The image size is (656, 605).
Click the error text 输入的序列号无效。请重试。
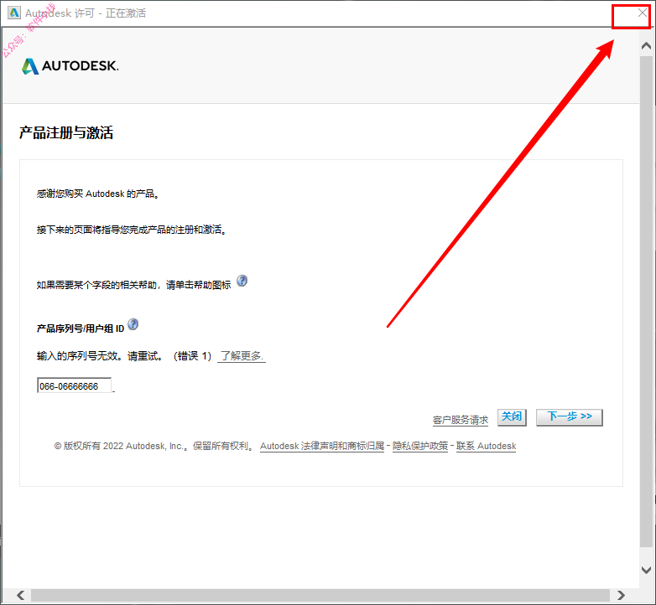[x=100, y=356]
